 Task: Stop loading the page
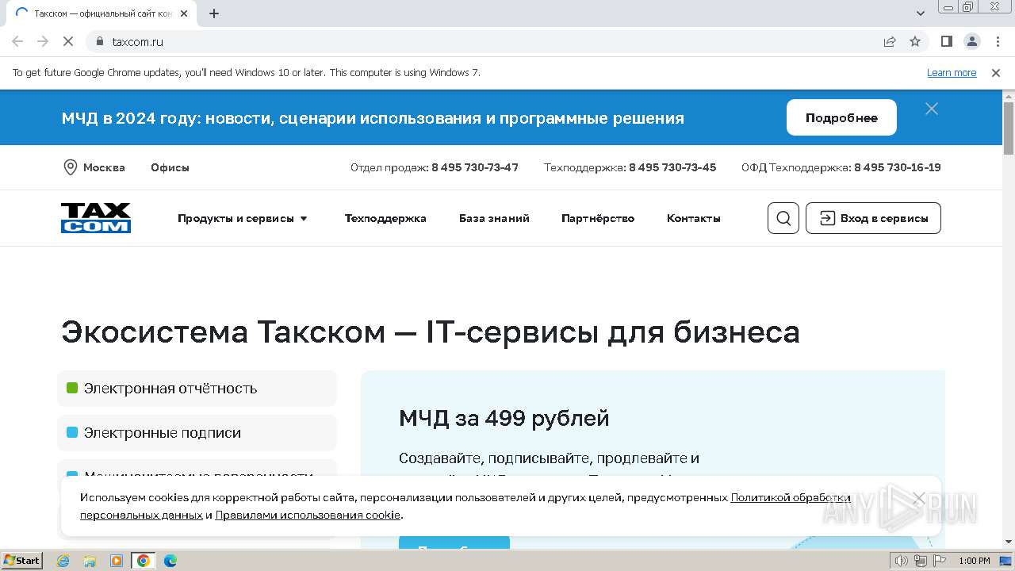click(68, 41)
